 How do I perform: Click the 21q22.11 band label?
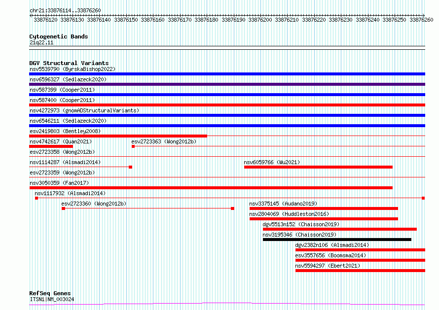coord(41,42)
